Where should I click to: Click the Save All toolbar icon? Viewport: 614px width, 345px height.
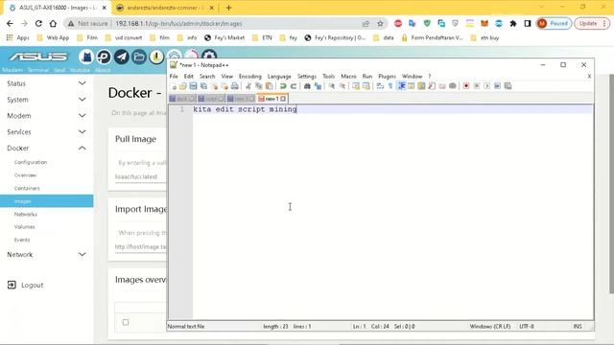203,86
